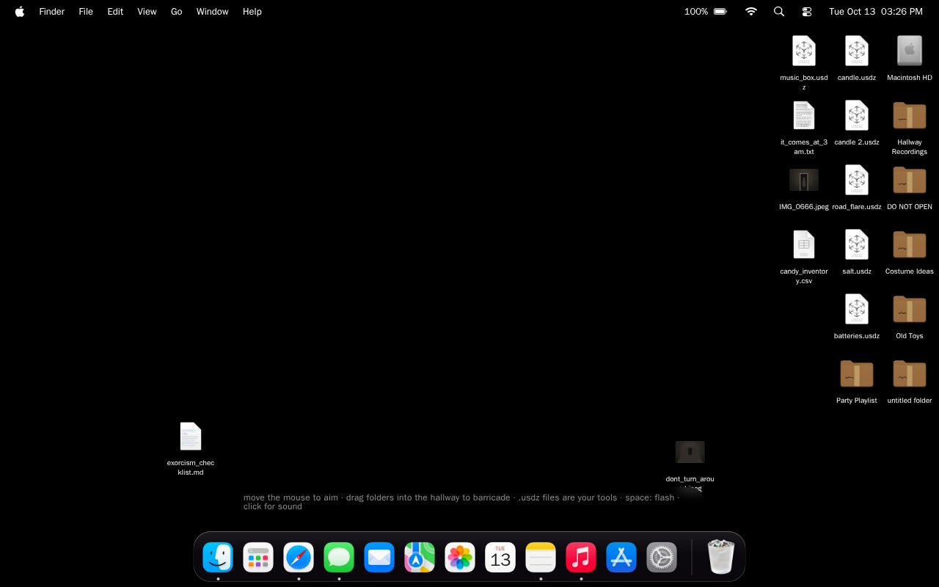Select the DO NOT OPEN folder
This screenshot has width=939, height=587.
(x=910, y=181)
